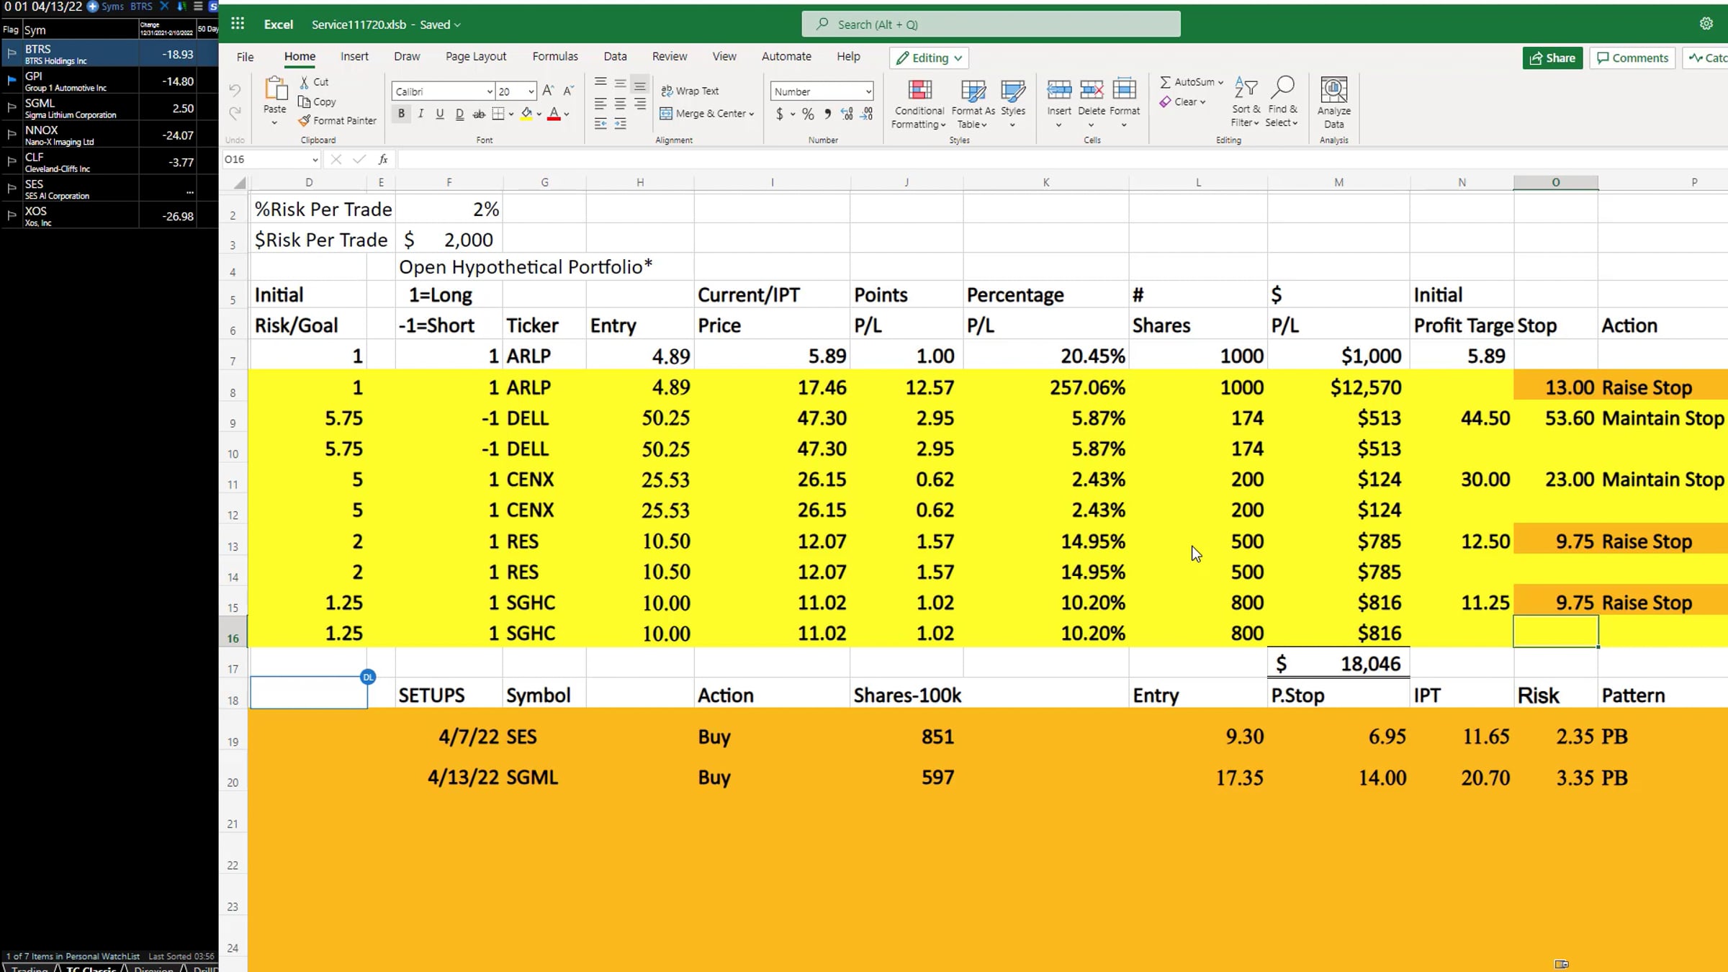
Task: Toggle Double Underline formatting
Action: pos(459,114)
